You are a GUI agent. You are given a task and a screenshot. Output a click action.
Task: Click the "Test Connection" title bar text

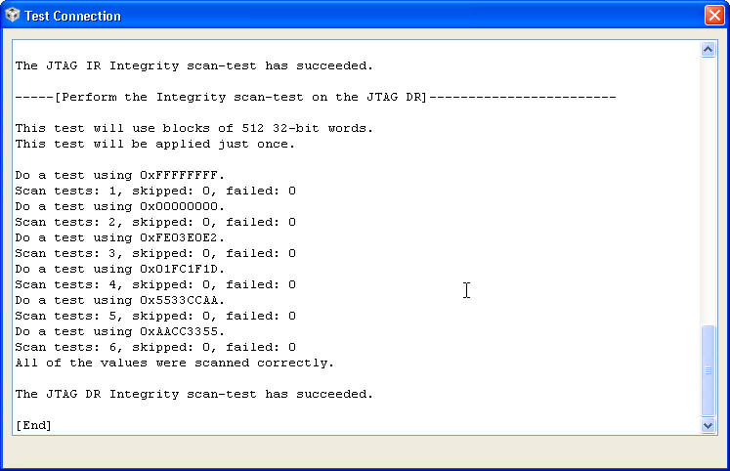pos(72,16)
